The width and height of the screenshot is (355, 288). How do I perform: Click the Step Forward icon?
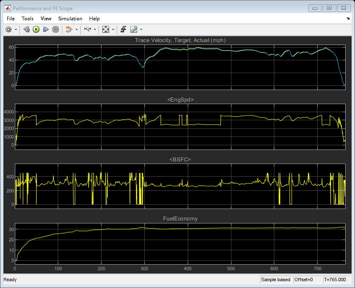(46, 29)
